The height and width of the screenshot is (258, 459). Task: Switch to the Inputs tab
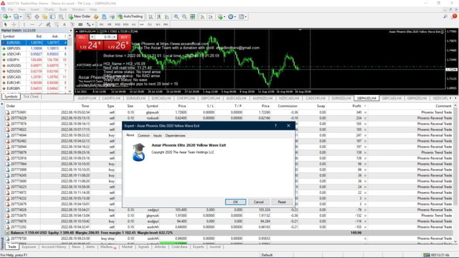point(157,135)
